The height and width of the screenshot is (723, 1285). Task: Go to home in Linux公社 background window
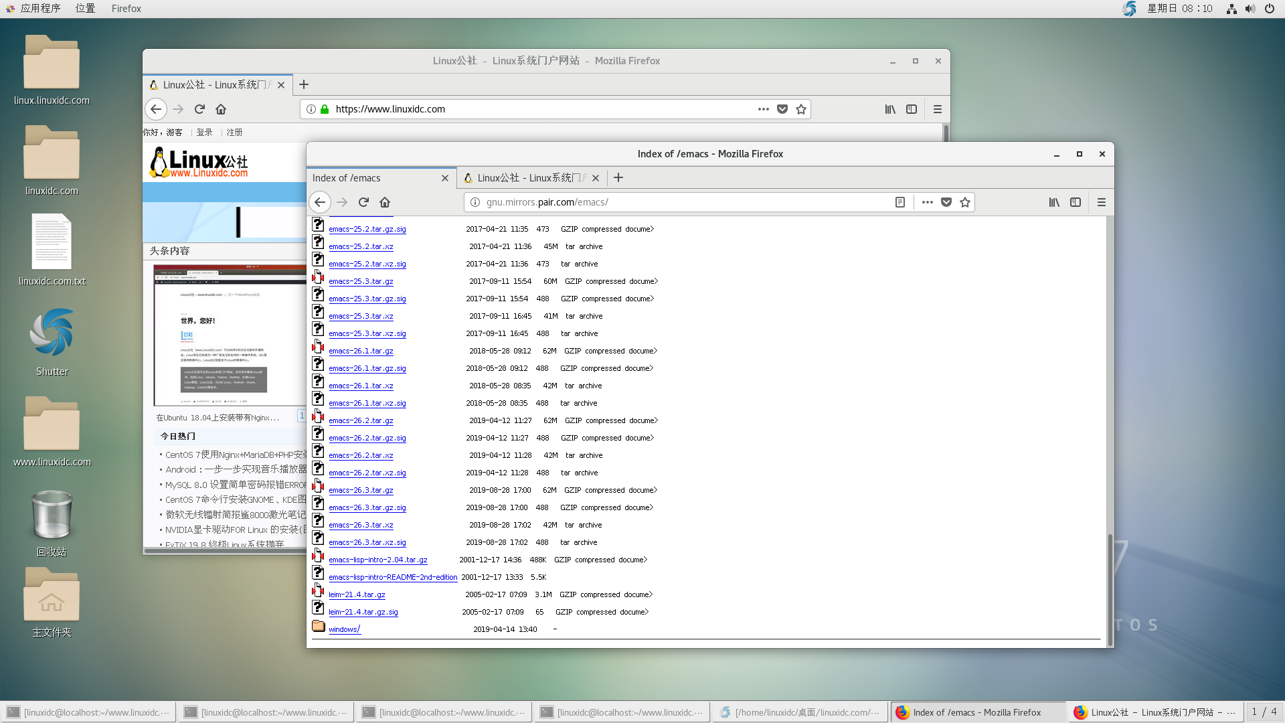221,109
